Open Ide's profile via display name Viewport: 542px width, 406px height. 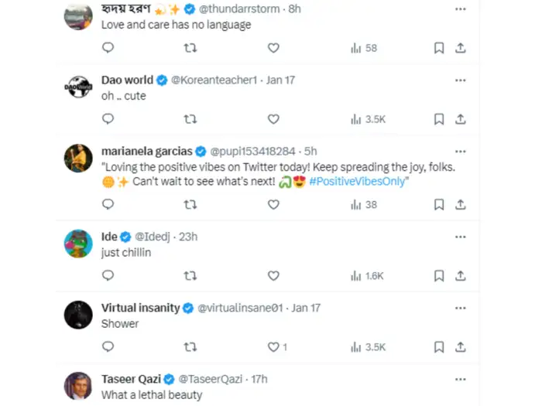[x=108, y=237]
